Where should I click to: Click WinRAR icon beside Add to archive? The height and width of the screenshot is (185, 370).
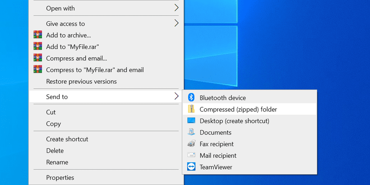pos(38,35)
